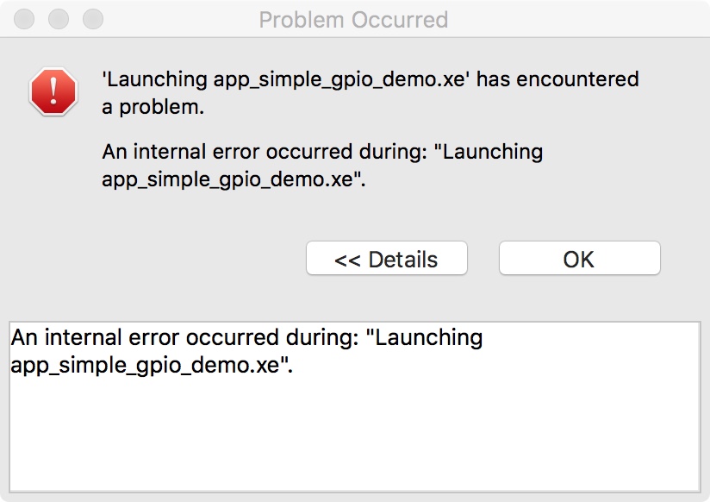This screenshot has width=710, height=502.
Task: Click the word Launching in the details box
Action: (x=429, y=338)
